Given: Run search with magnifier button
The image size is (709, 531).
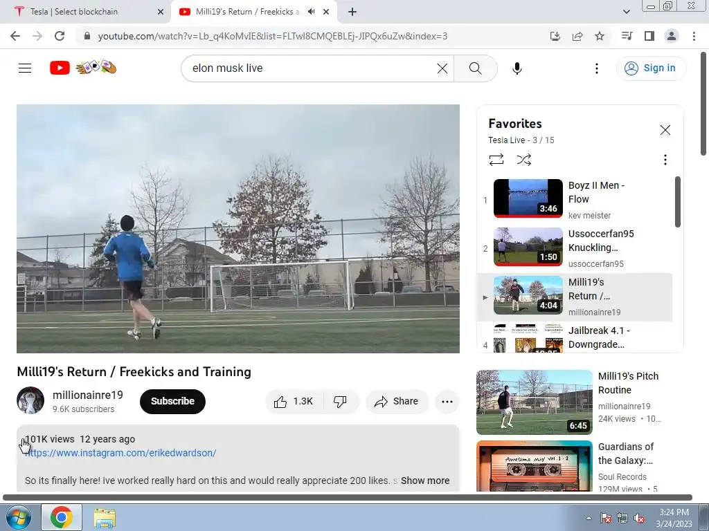Looking at the screenshot, I should tap(475, 68).
